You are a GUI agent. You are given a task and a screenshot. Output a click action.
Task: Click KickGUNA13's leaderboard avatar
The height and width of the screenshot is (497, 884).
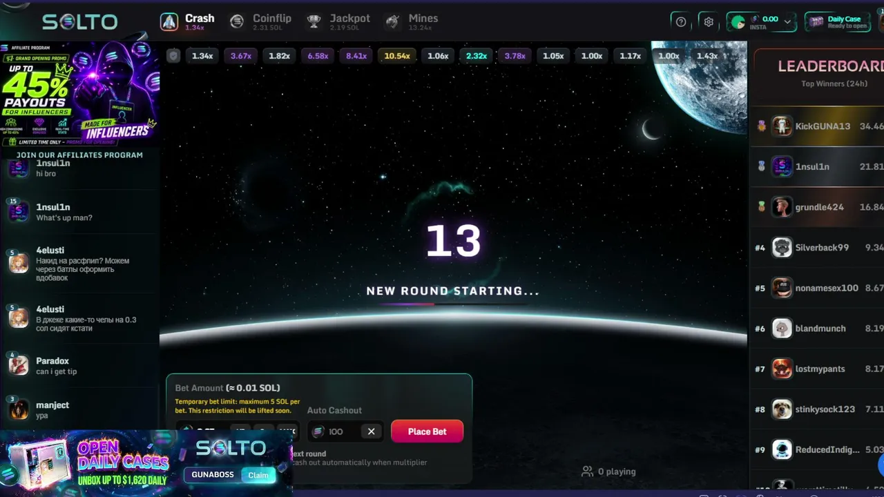(782, 126)
